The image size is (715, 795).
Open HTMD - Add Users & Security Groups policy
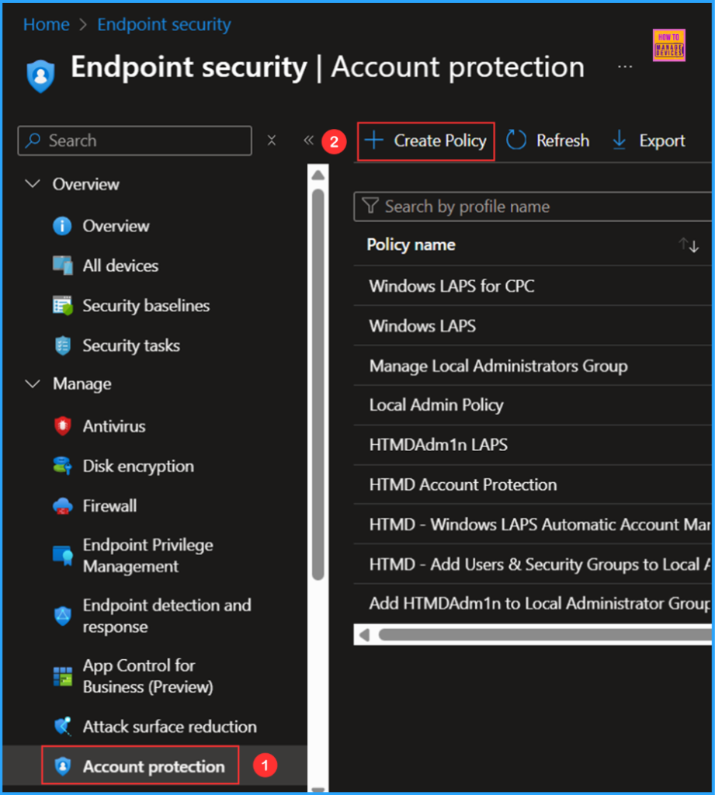pos(540,564)
